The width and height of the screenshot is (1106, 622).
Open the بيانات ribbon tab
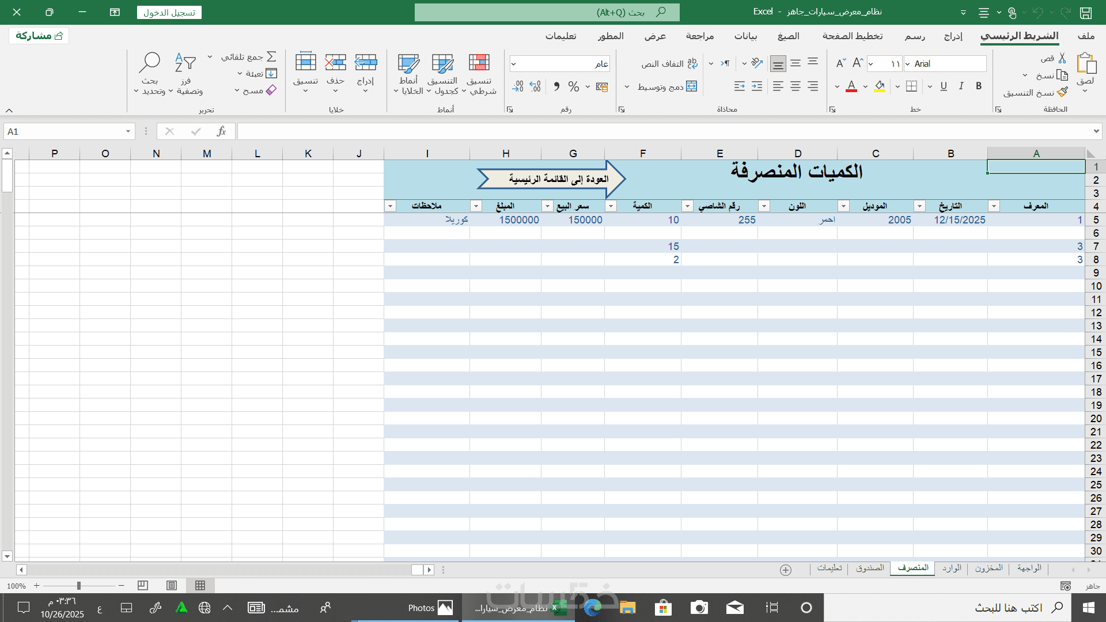tap(745, 36)
